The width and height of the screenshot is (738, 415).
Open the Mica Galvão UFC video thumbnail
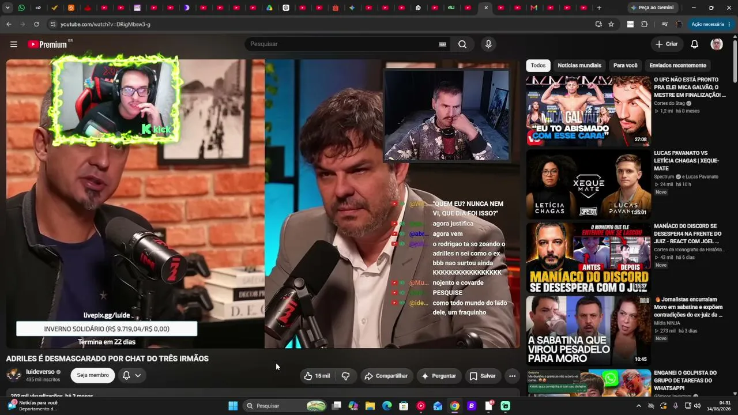[588, 111]
